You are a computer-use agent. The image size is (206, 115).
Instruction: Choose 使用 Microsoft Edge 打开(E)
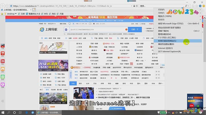pos(178,24)
